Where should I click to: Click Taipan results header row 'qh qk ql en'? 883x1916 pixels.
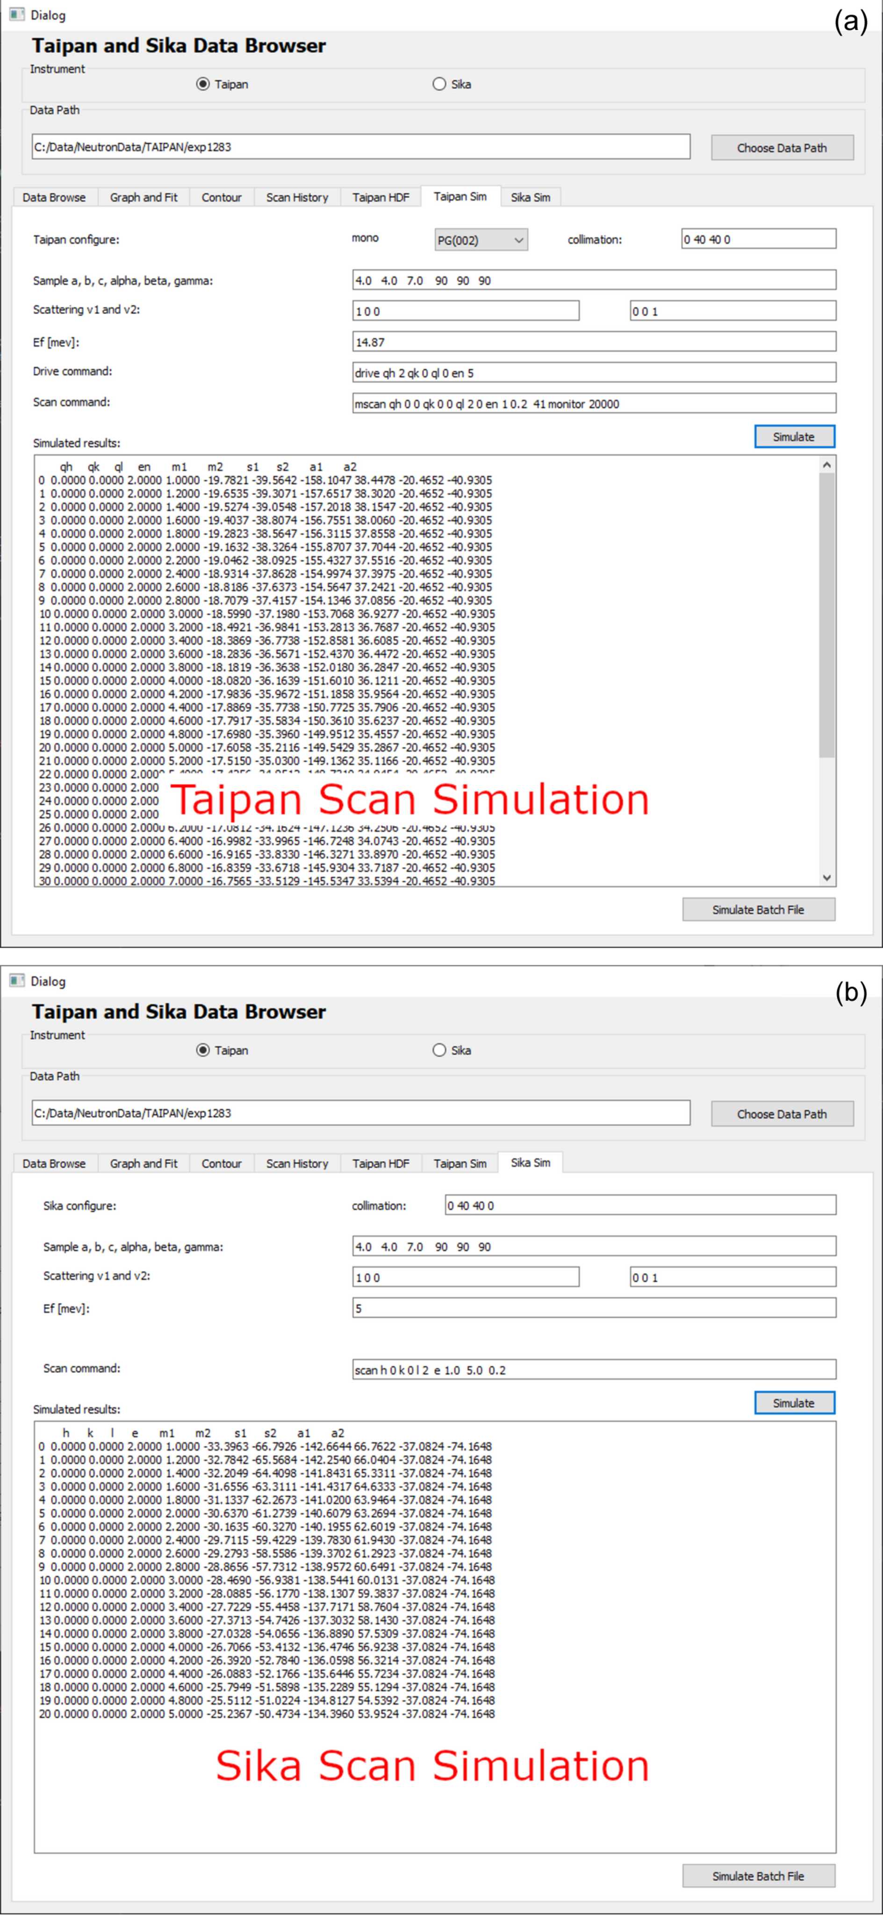coord(208,467)
